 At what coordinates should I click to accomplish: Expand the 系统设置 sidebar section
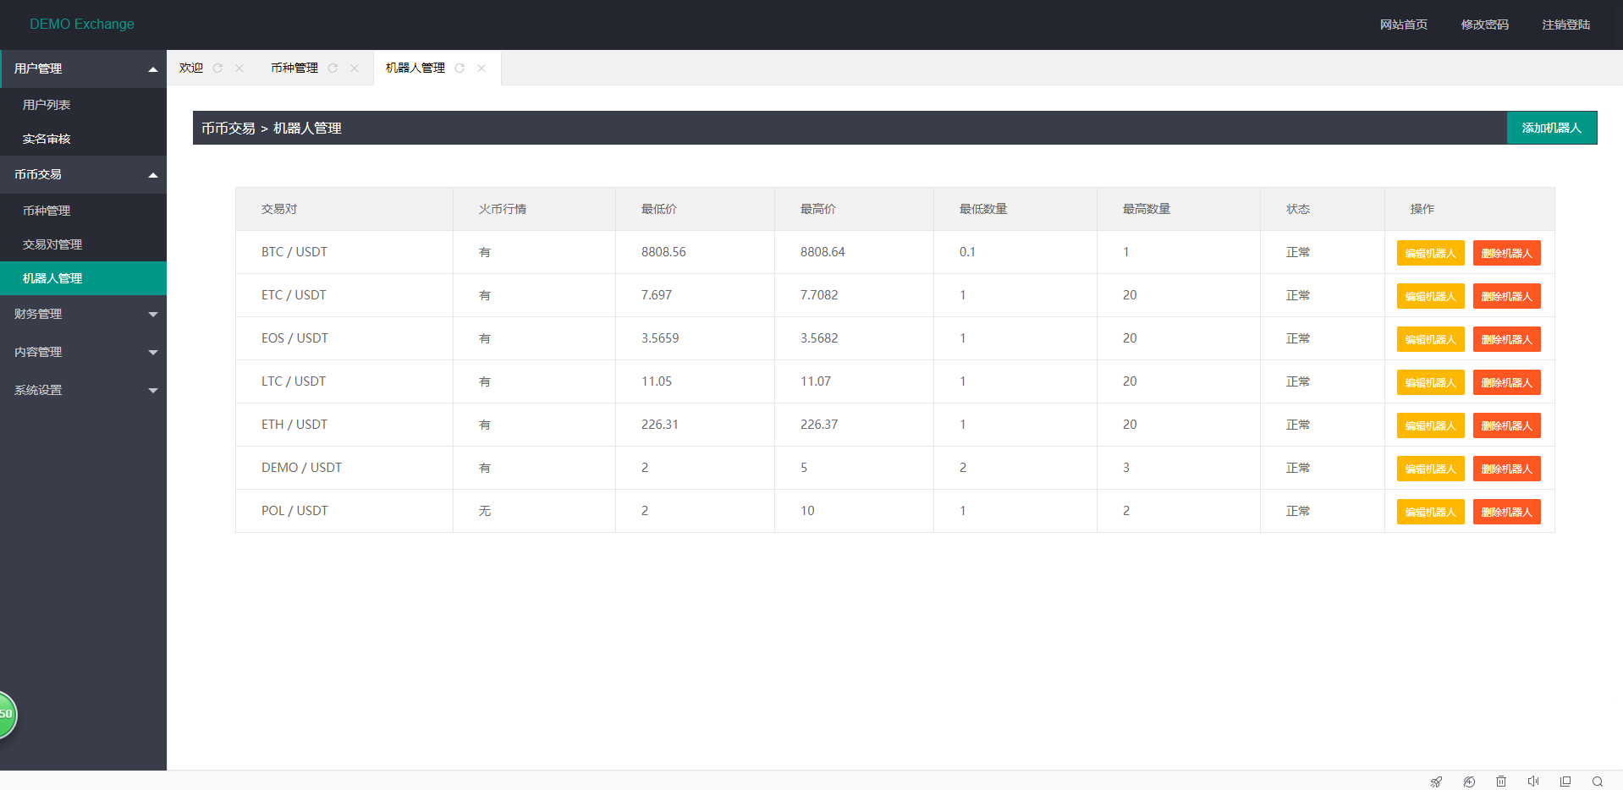pos(83,390)
